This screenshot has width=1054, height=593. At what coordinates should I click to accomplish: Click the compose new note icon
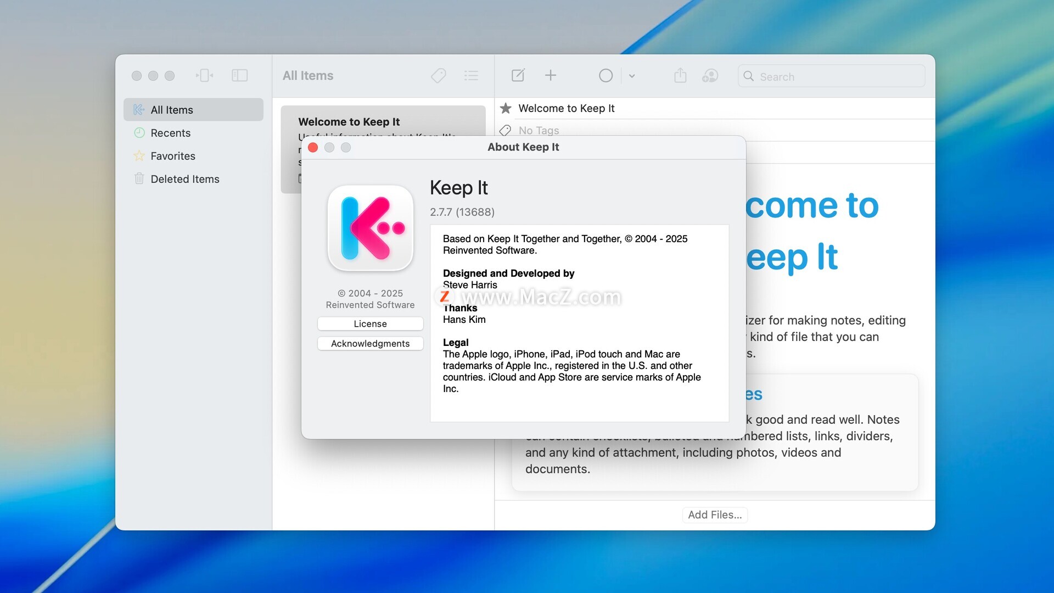[518, 76]
